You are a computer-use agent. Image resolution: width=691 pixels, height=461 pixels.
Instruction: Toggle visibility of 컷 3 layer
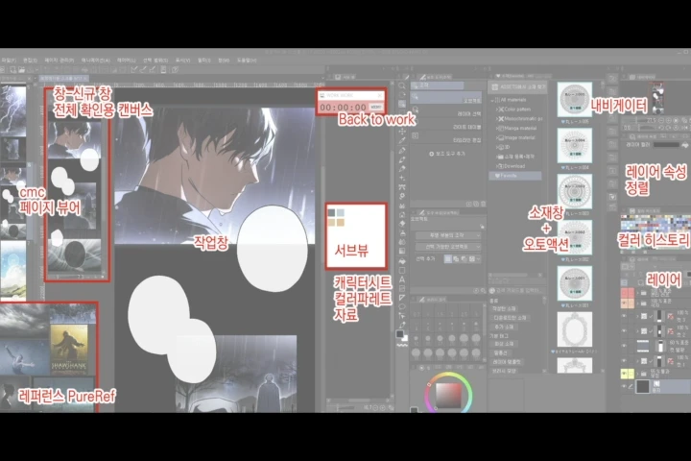pos(624,316)
